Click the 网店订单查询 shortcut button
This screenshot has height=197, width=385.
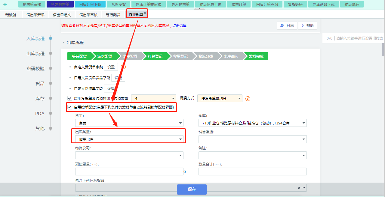coord(267,4)
